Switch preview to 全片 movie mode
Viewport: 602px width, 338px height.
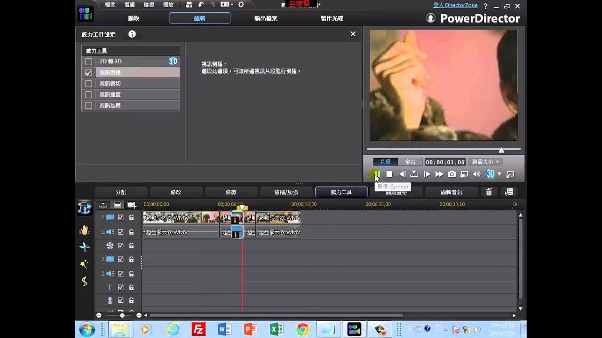click(x=410, y=161)
